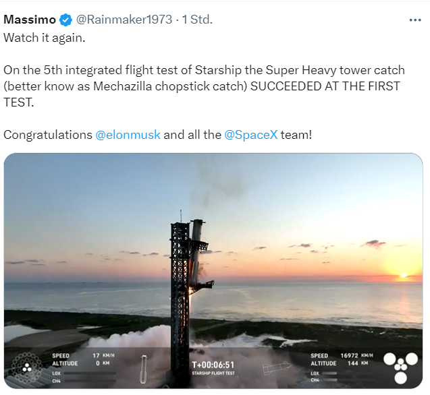Screen dimensions: 430x395
Task: Click the '1 Std.' tweet timestamp
Action: coord(196,20)
